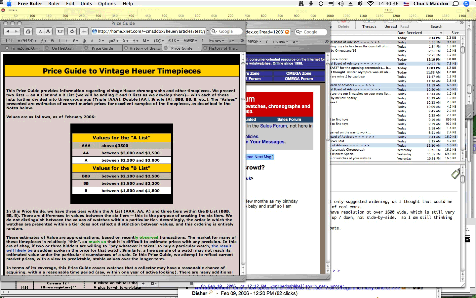Screen dimensions: 476x298
Task: Open the € bookmarks folder dropdown
Action: [x=75, y=41]
